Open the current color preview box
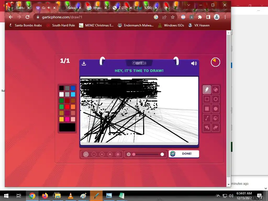 pyautogui.click(x=67, y=127)
